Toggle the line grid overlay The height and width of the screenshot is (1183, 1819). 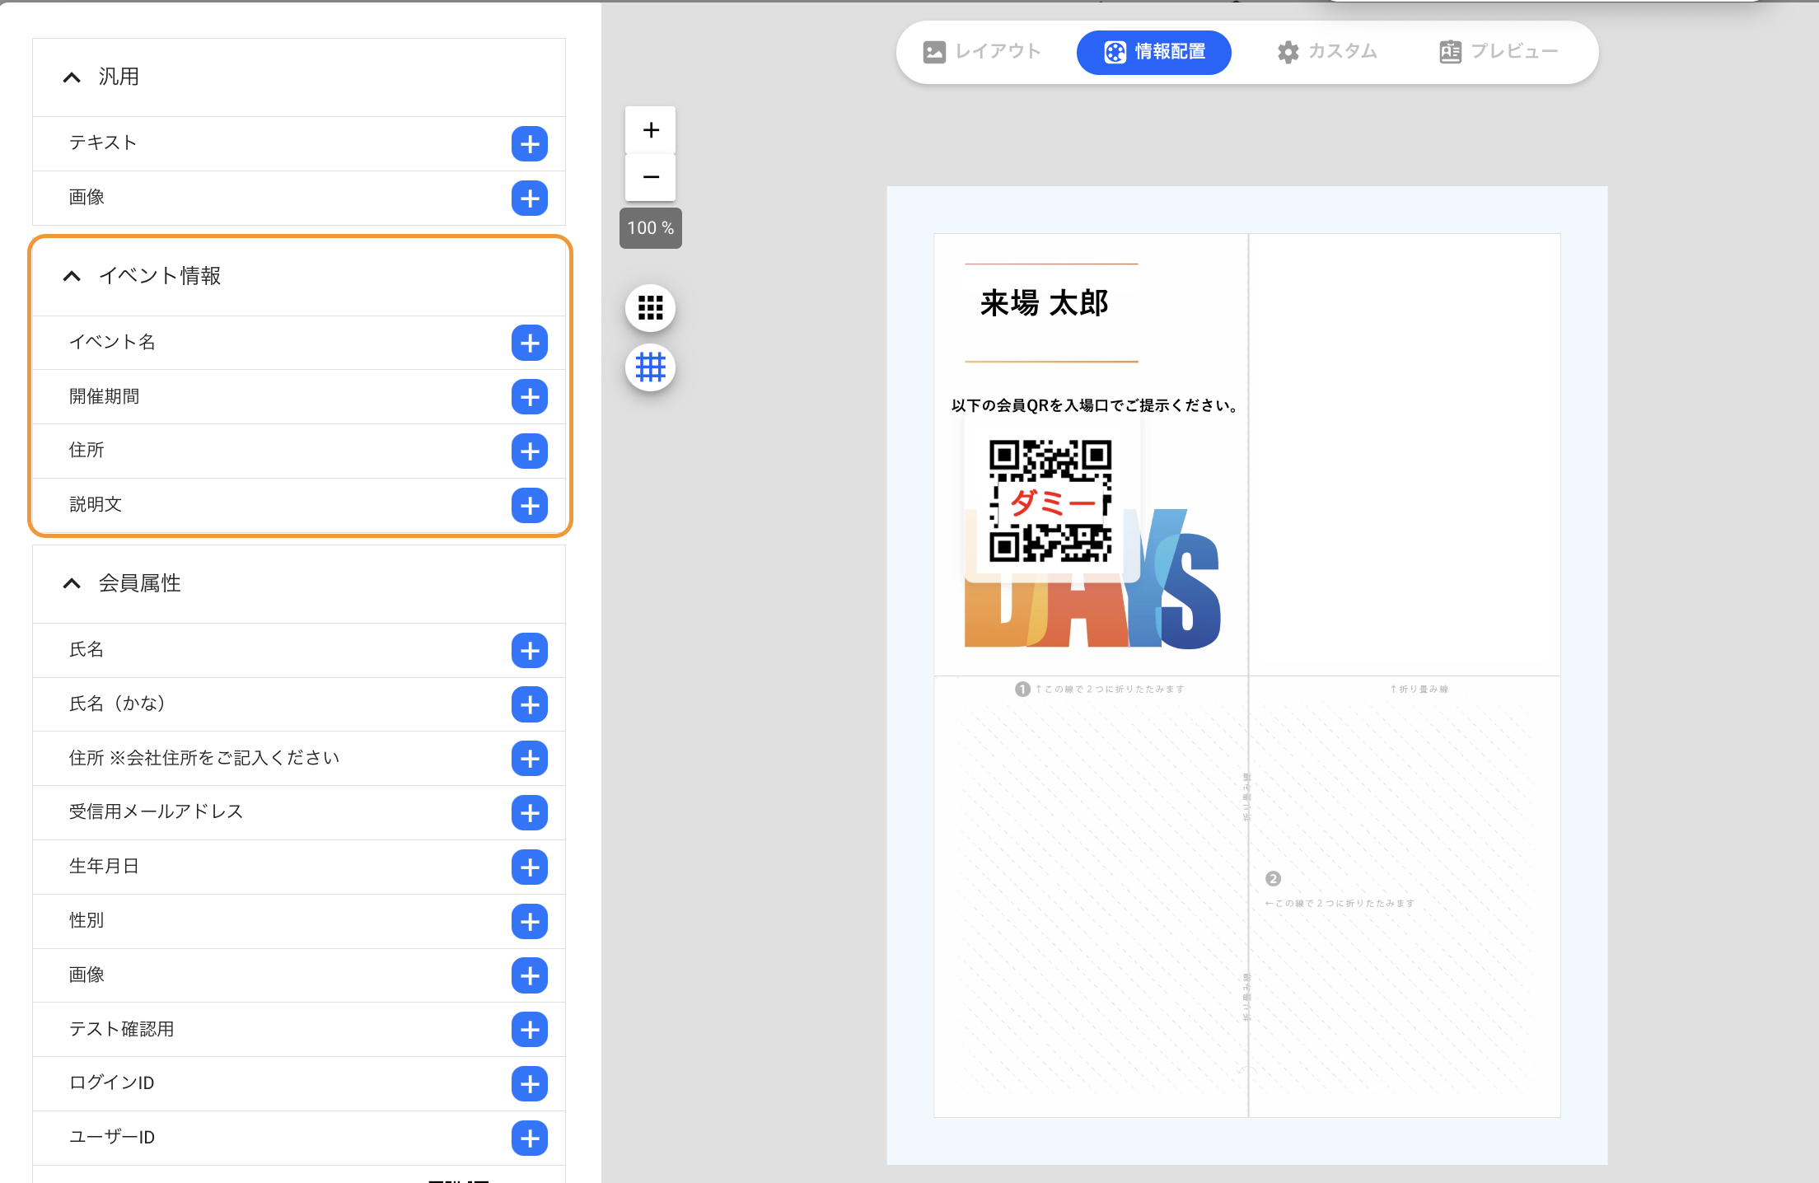coord(651,367)
